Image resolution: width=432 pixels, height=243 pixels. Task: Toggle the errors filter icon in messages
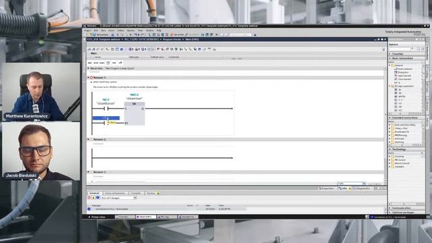click(x=89, y=198)
